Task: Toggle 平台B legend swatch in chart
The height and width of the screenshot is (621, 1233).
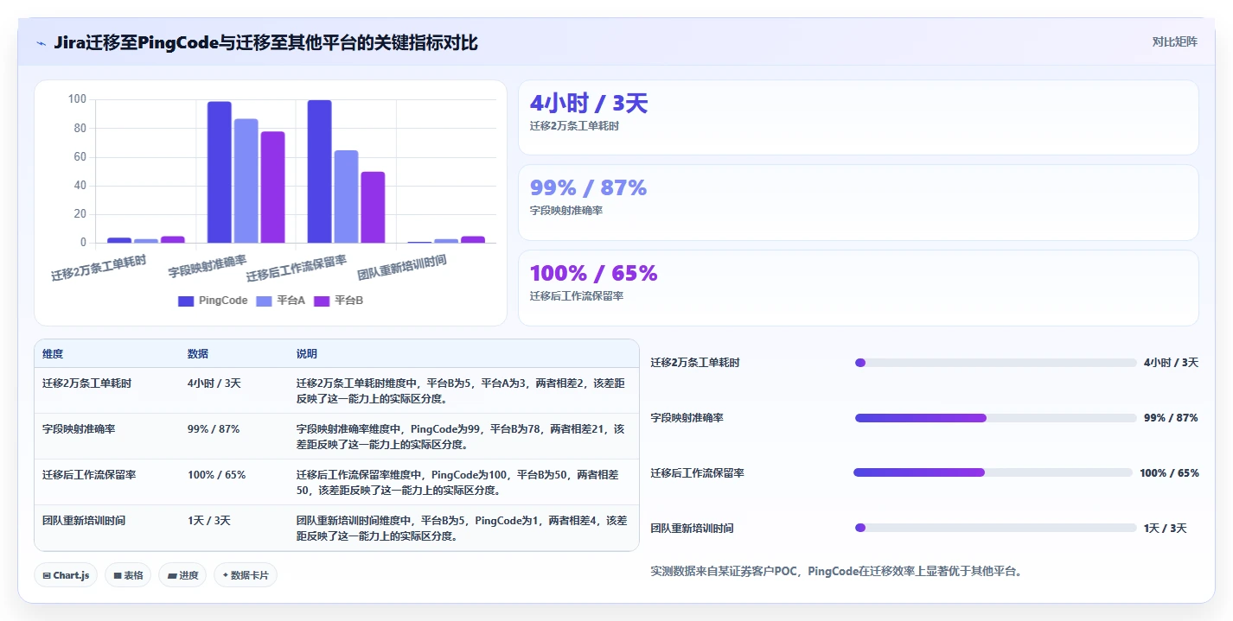Action: pos(322,301)
